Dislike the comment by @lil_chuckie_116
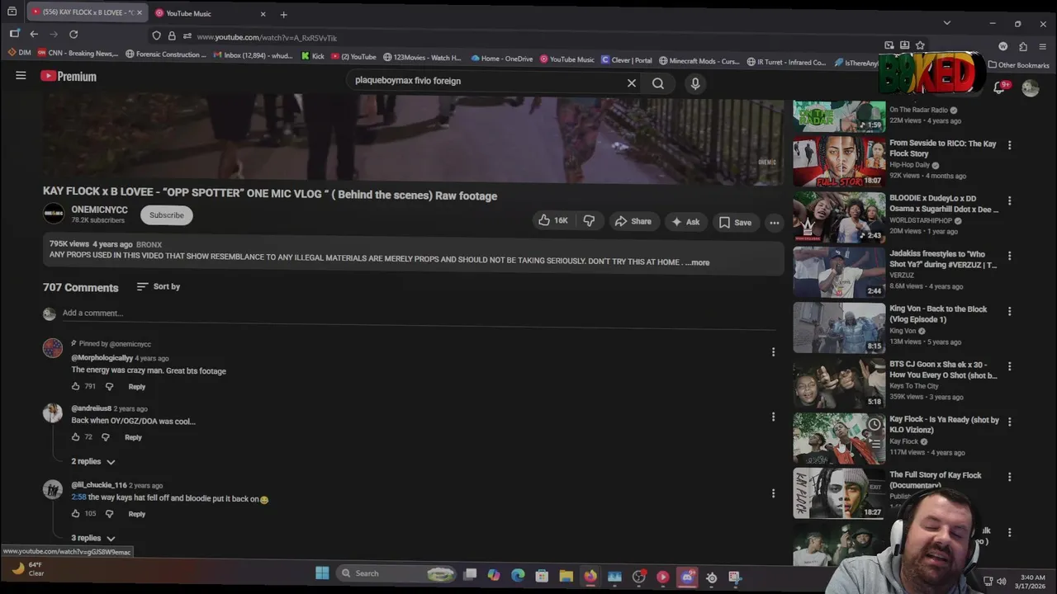Screen dimensions: 1057x594 (109, 513)
